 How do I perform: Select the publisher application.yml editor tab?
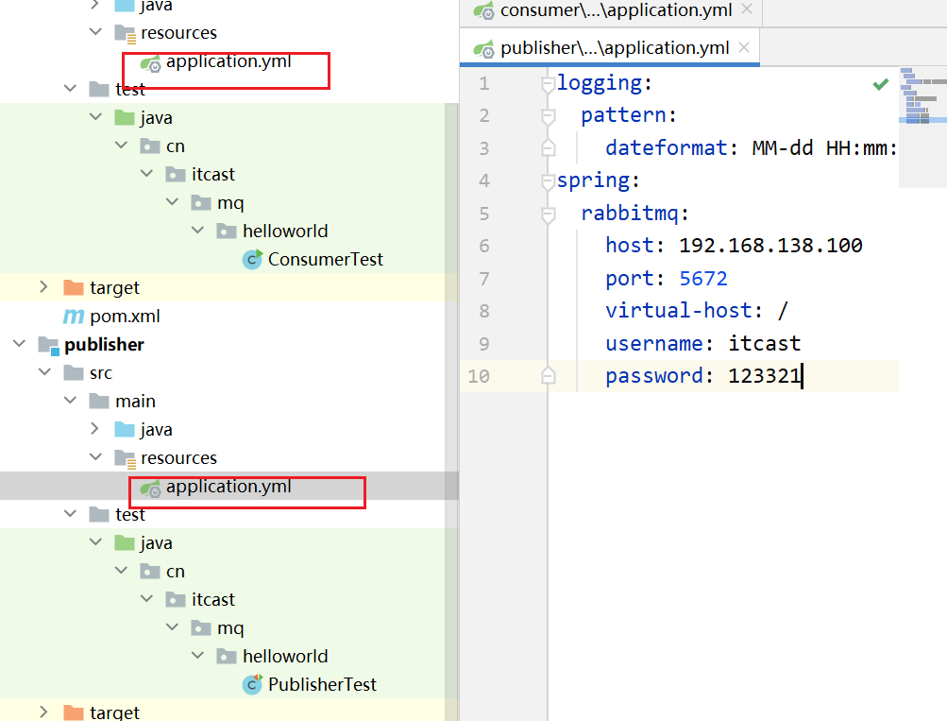610,48
